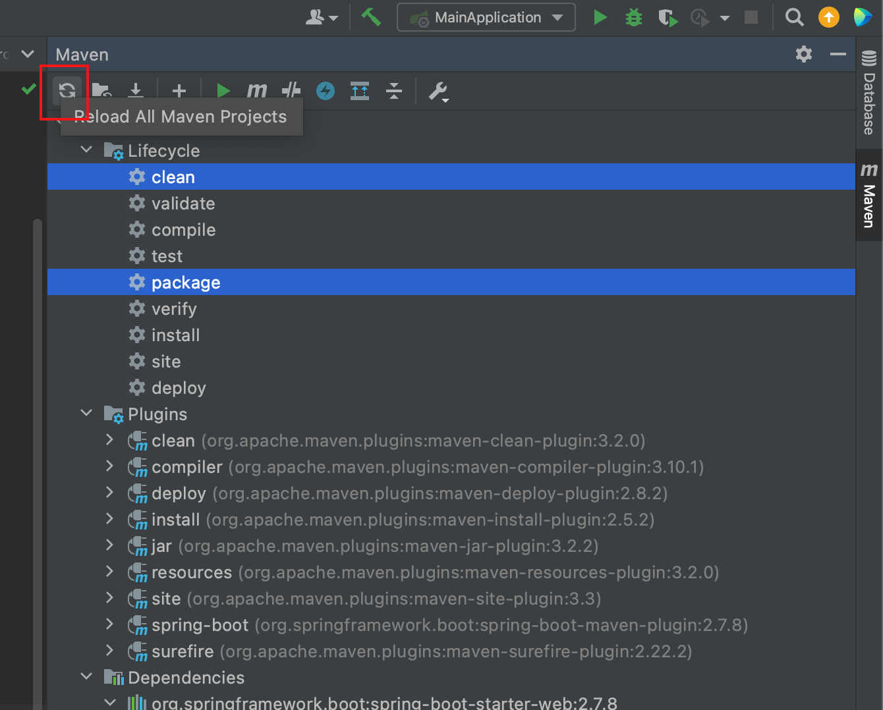Select the compiler plugin entry
Screen dimensions: 883x710
point(451,466)
